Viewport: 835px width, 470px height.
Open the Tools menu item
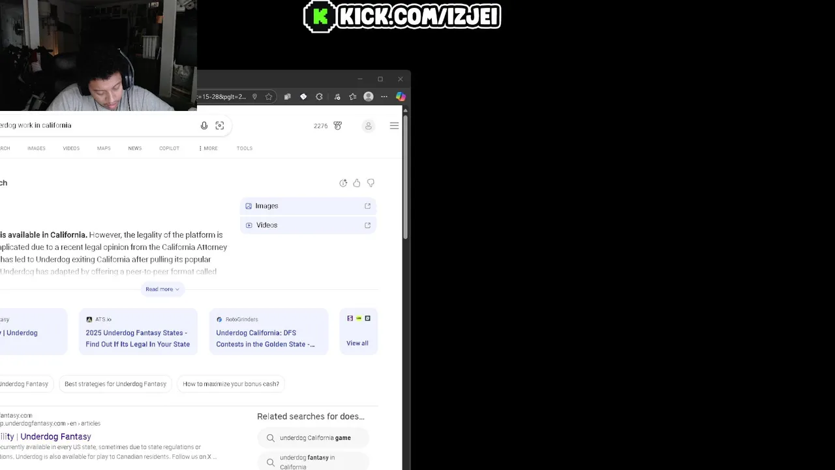tap(245, 148)
